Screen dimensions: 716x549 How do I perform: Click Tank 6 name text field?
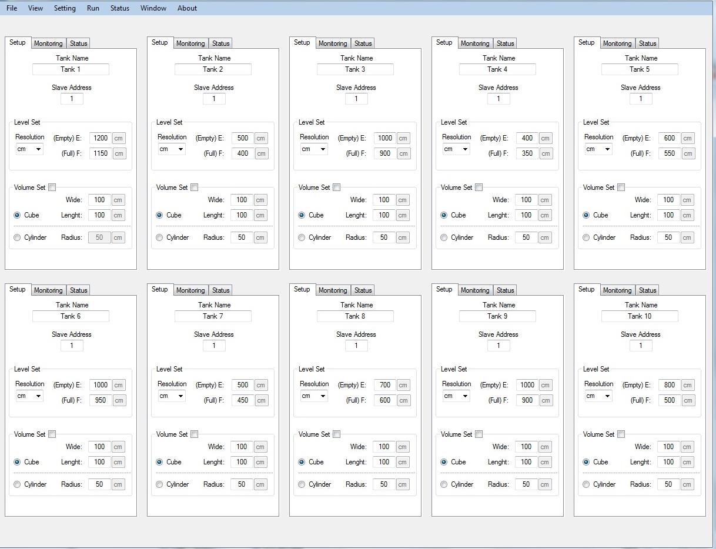[x=71, y=316]
